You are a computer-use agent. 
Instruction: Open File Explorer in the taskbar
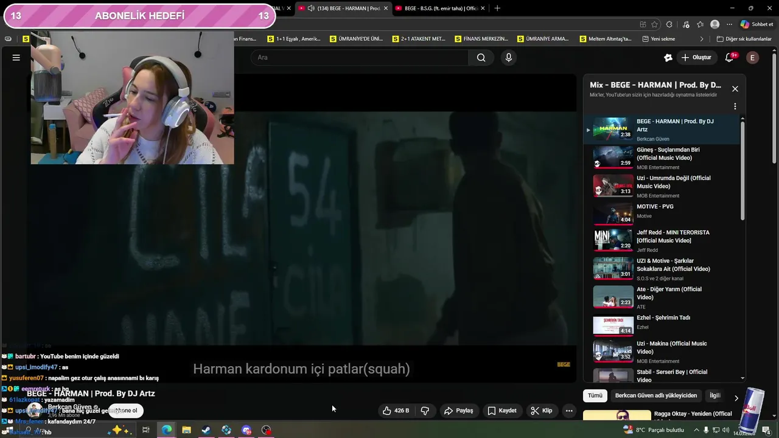click(x=186, y=430)
